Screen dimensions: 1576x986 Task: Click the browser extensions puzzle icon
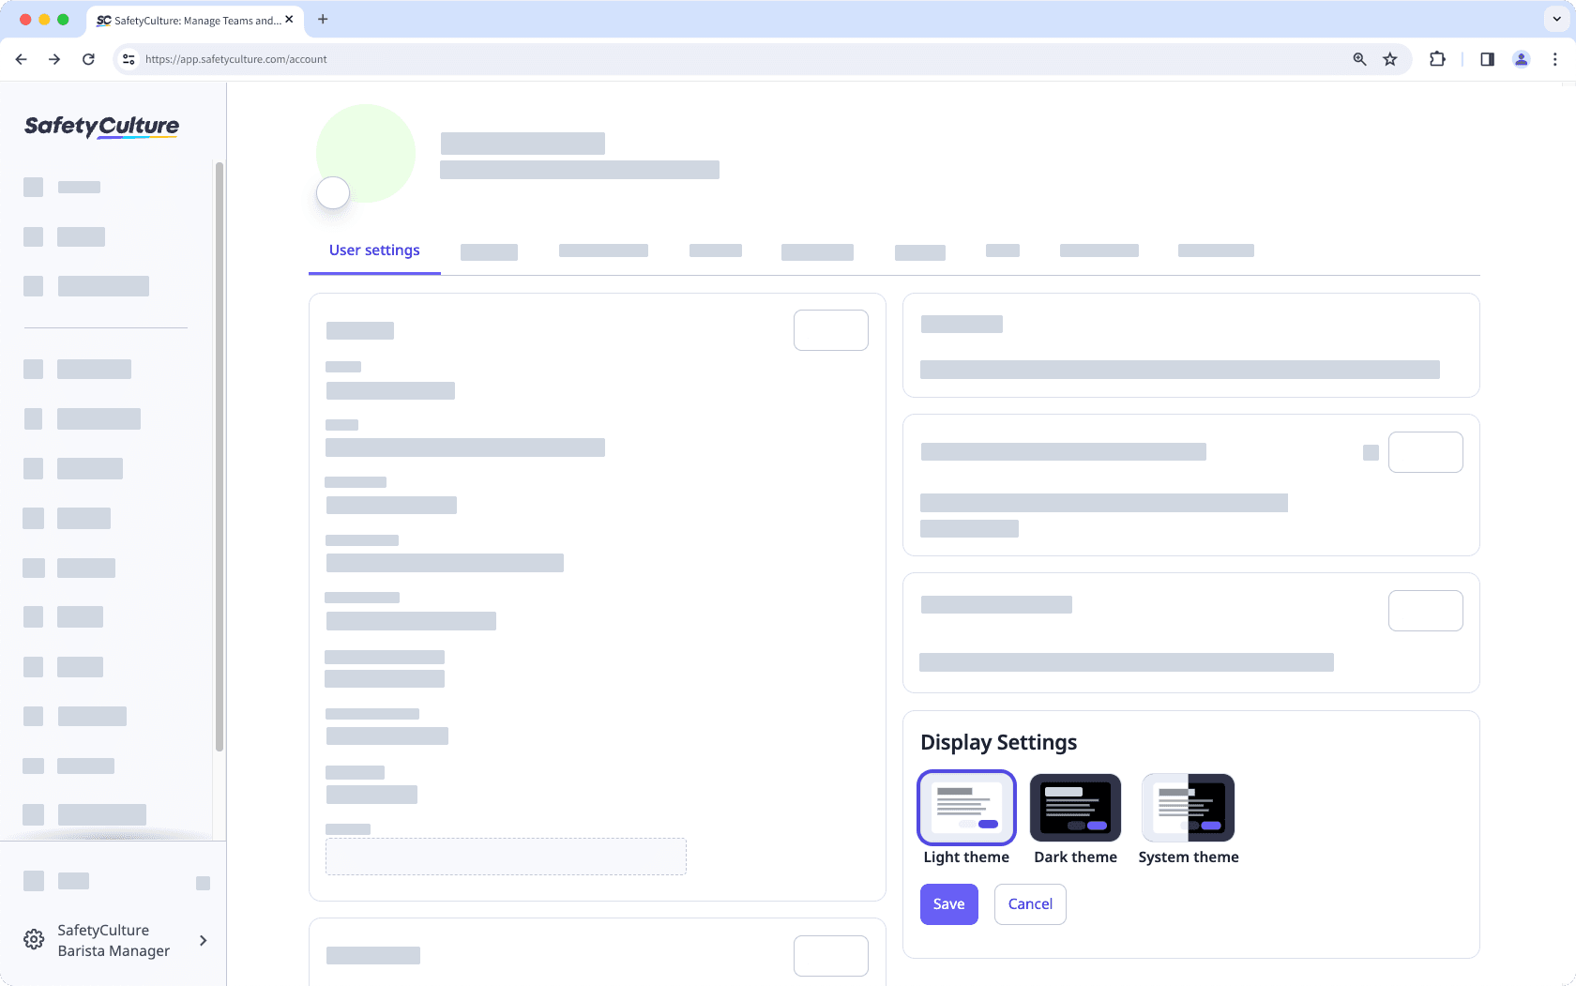(x=1436, y=59)
